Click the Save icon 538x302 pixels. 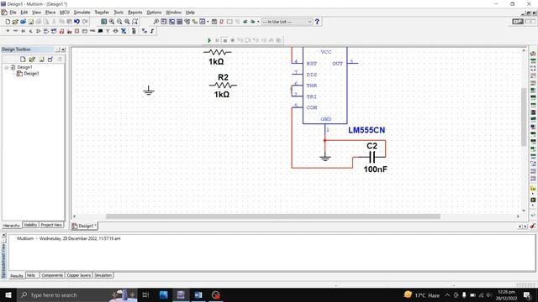point(31,22)
